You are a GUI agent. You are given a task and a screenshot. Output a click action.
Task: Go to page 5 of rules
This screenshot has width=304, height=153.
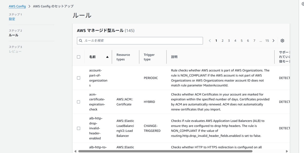(242, 41)
